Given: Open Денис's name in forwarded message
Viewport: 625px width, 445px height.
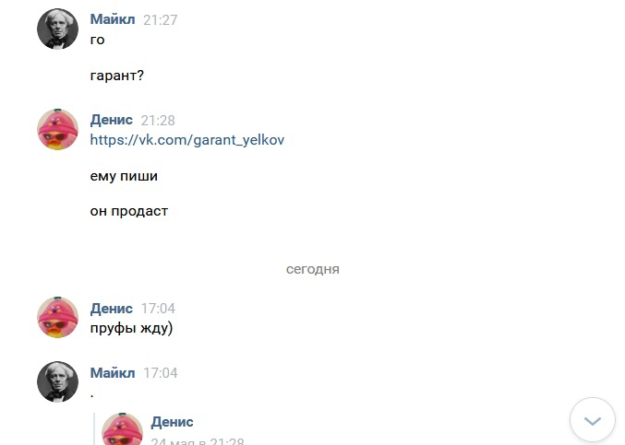Looking at the screenshot, I should 172,422.
